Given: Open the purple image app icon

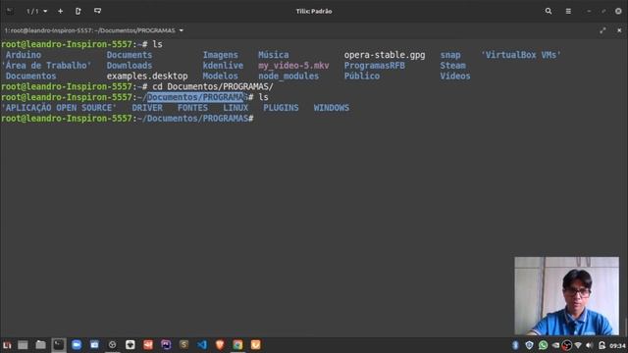Looking at the screenshot, I should [166, 345].
